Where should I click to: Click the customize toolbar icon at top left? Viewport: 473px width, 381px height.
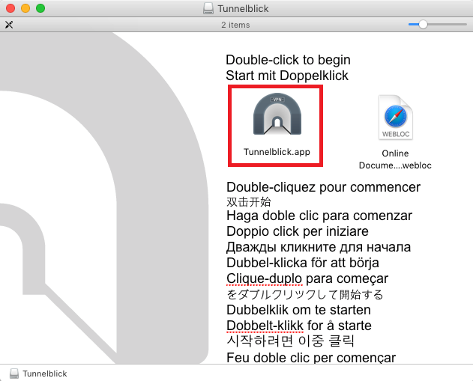9,25
